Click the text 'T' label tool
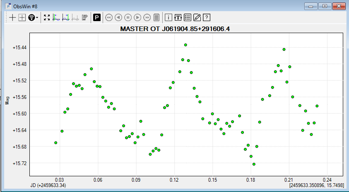 pos(178,17)
